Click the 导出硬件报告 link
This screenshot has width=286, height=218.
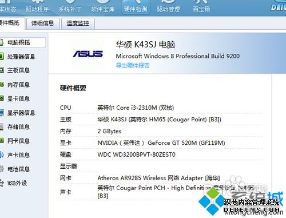click(x=133, y=65)
